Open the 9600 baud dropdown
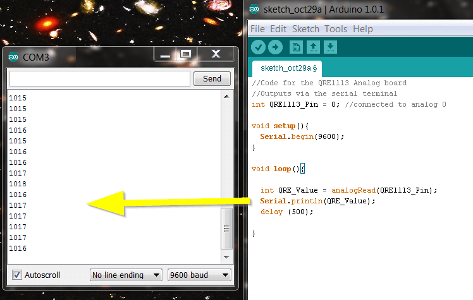This screenshot has height=300, width=473. (x=199, y=275)
